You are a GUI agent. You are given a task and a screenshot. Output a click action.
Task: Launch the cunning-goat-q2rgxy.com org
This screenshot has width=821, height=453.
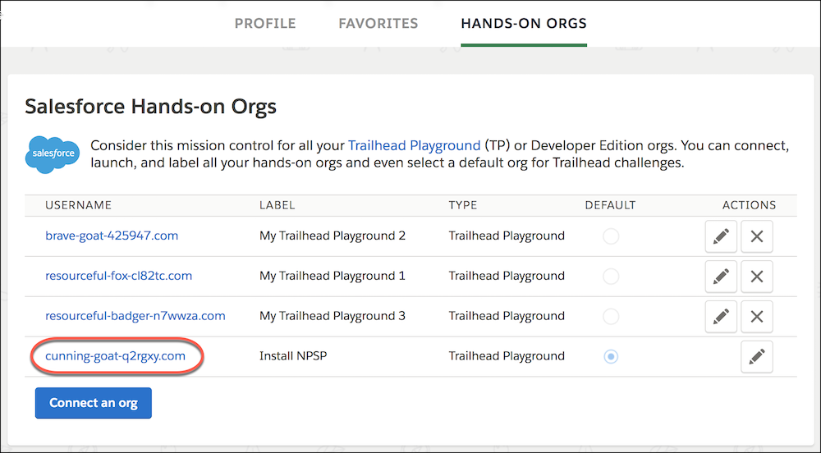tap(115, 356)
